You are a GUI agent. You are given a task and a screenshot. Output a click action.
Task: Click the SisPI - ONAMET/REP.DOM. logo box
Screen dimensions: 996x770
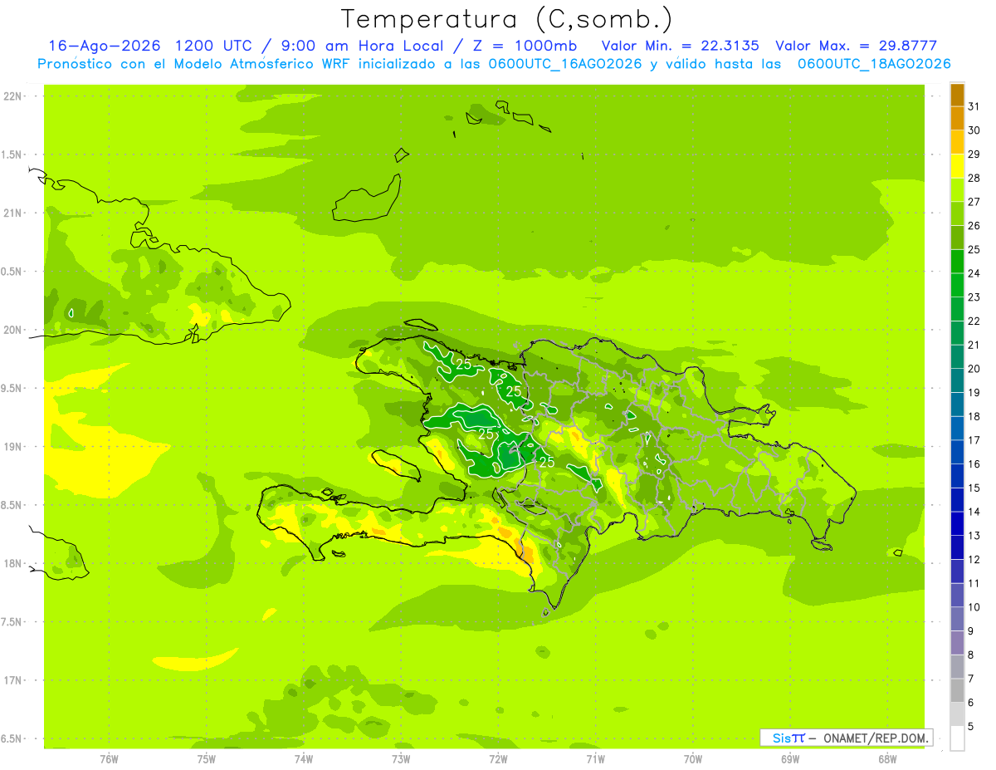[x=846, y=738]
